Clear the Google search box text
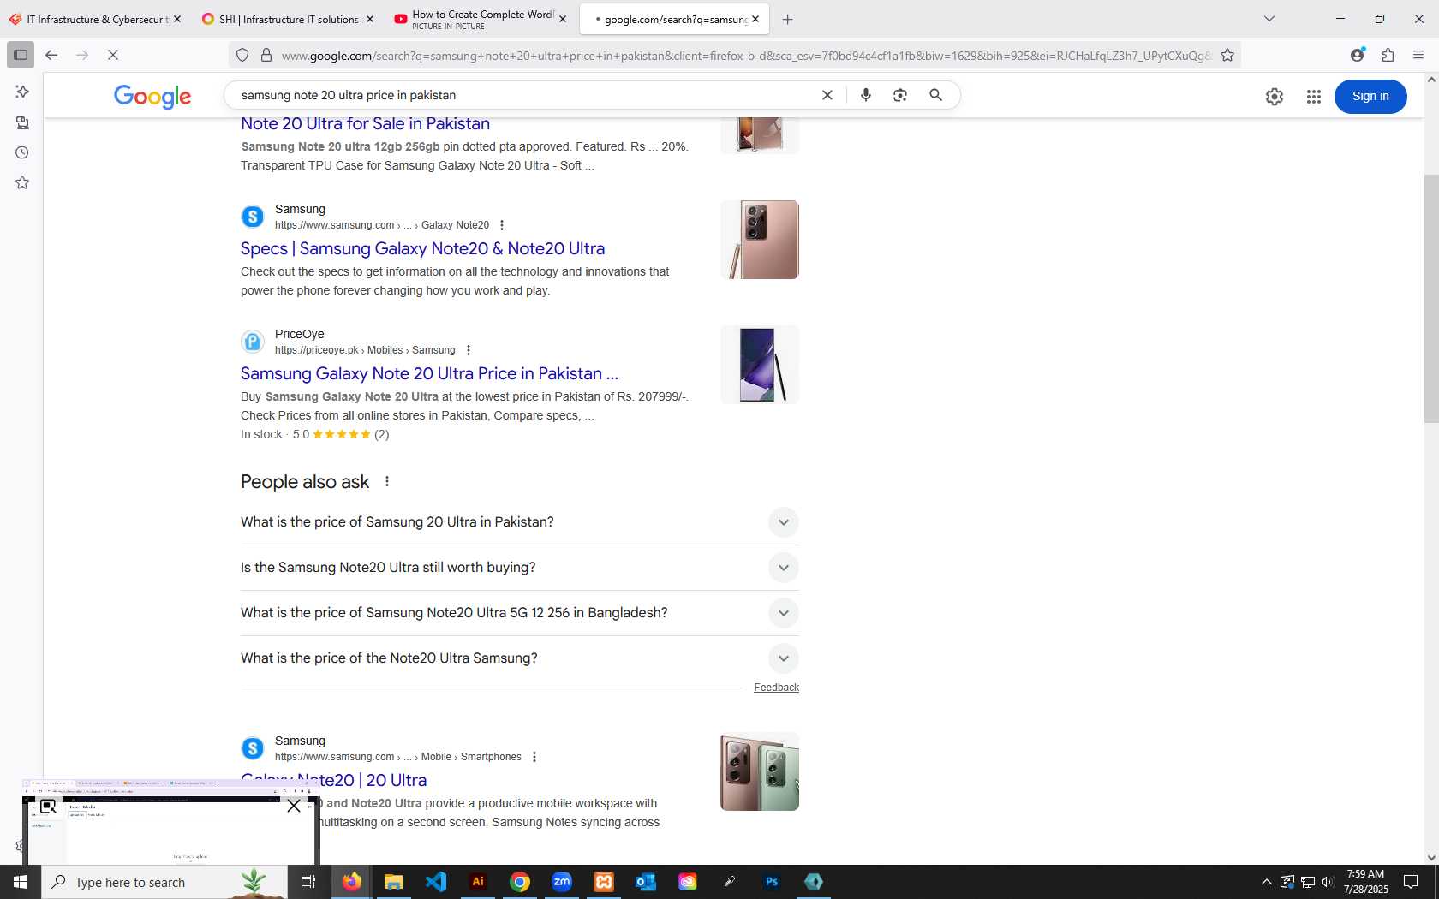The width and height of the screenshot is (1439, 899). pyautogui.click(x=827, y=95)
